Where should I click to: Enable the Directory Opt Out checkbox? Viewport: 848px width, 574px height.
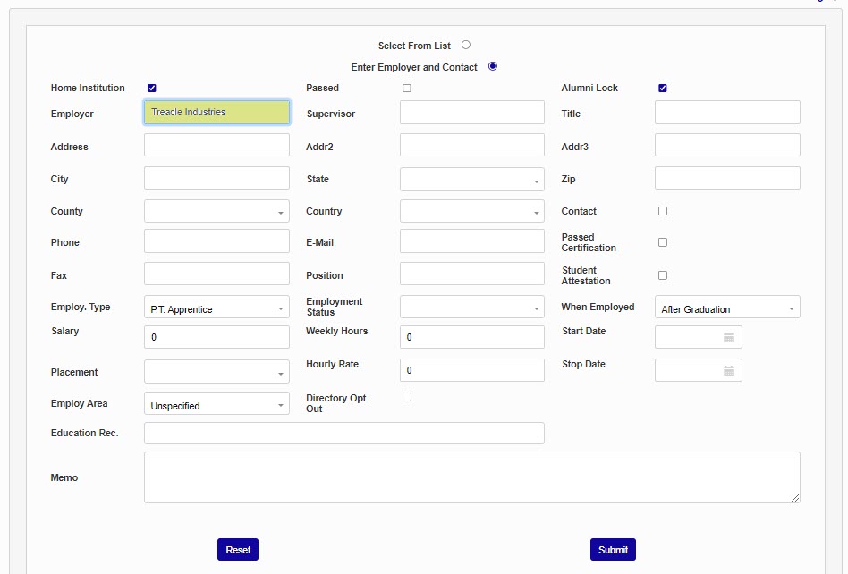tap(407, 397)
